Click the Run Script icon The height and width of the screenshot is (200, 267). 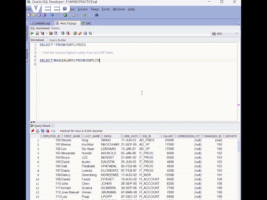click(37, 33)
